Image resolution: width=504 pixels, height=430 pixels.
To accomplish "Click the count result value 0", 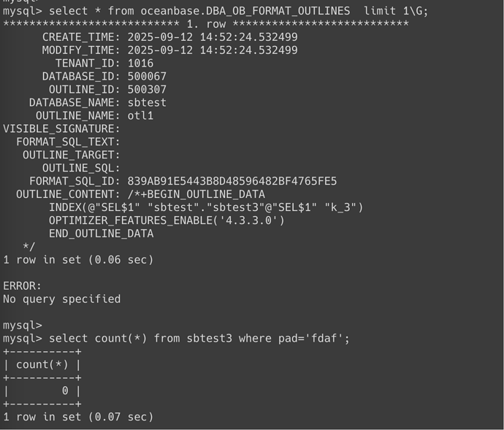I will (65, 391).
